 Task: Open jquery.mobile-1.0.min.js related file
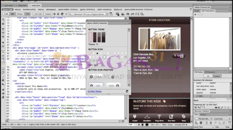tap(68, 9)
